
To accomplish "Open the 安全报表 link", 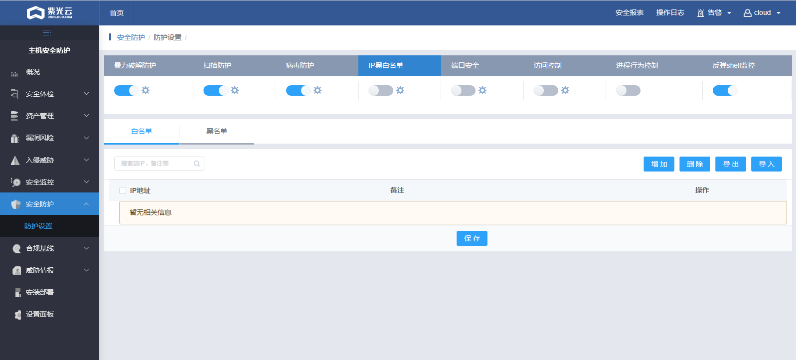I will tap(630, 13).
